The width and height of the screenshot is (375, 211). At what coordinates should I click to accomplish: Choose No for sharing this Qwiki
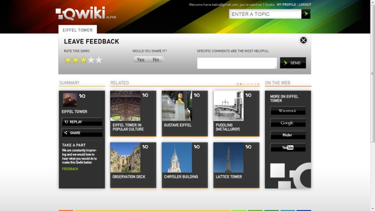156,60
